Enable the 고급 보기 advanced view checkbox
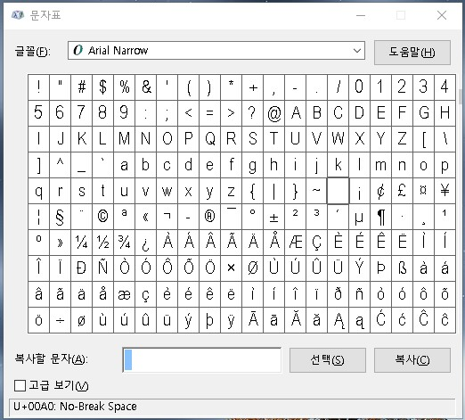The height and width of the screenshot is (420, 465). pos(20,386)
